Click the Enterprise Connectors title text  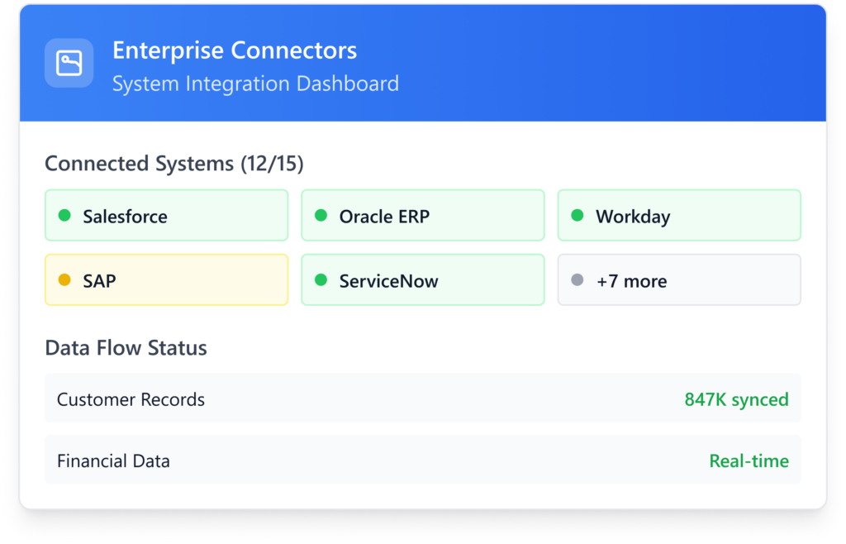(235, 50)
